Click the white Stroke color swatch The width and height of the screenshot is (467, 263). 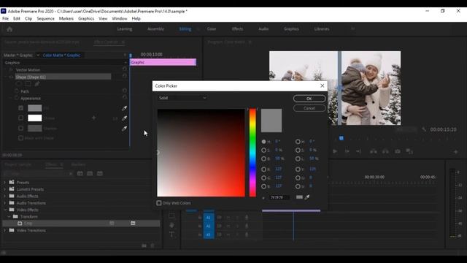point(35,118)
